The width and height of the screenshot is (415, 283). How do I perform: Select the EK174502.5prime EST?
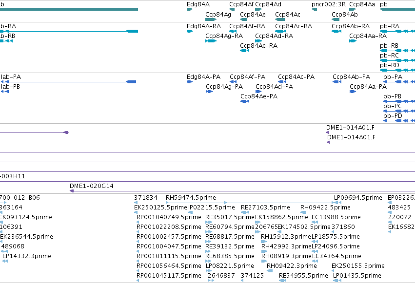click(279, 232)
